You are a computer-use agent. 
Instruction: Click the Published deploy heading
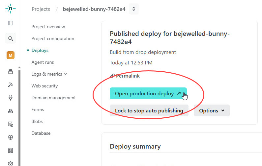pyautogui.click(x=170, y=38)
